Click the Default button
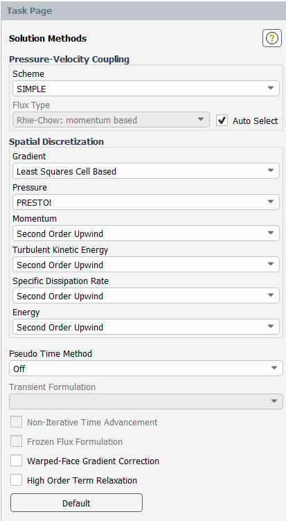 tap(76, 503)
